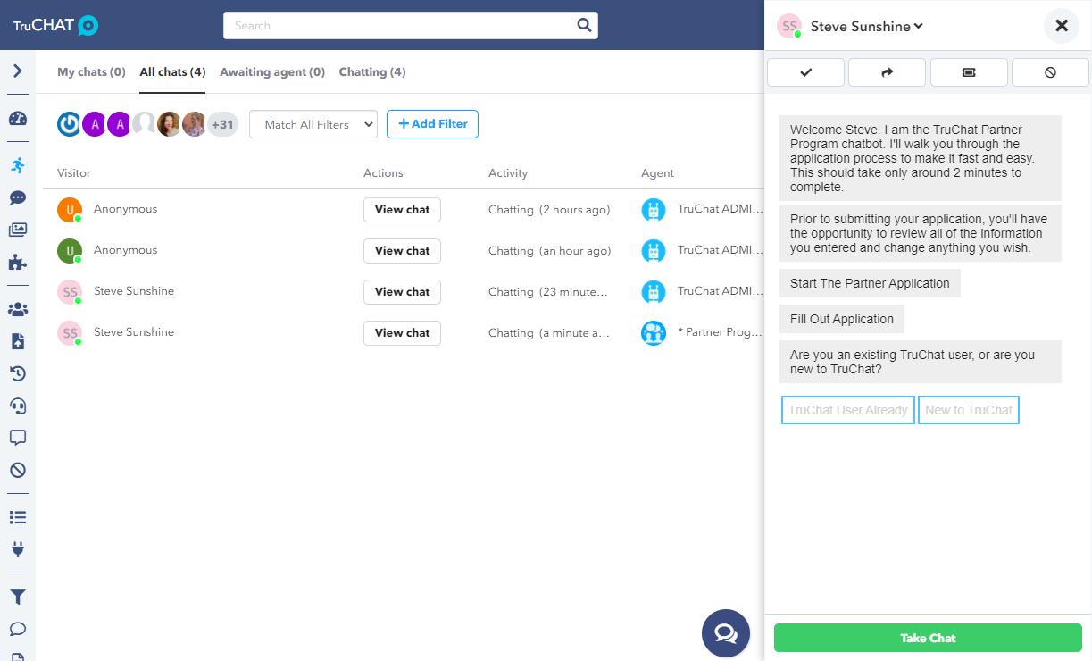Open the images gallery sidebar icon

[x=17, y=230]
